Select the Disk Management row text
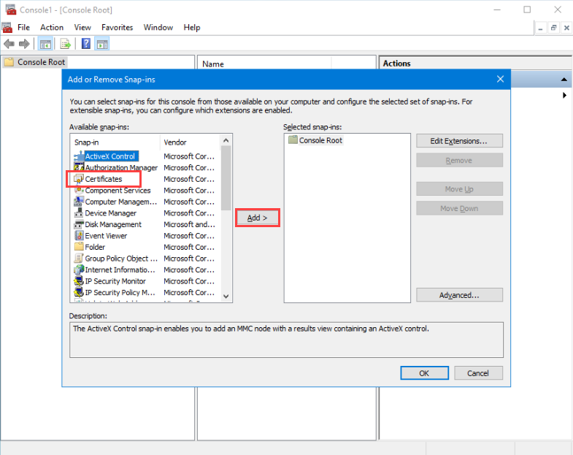Image resolution: width=573 pixels, height=455 pixels. [113, 224]
